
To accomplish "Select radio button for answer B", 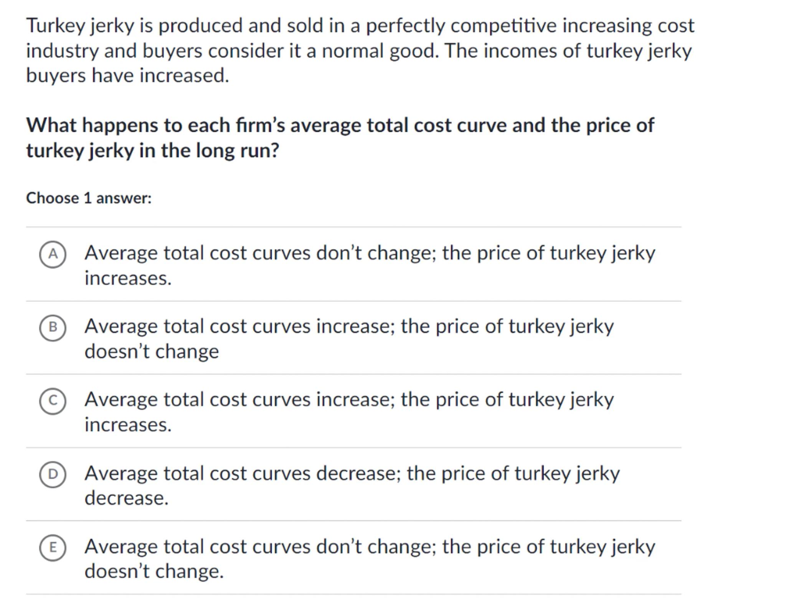I will tap(53, 328).
